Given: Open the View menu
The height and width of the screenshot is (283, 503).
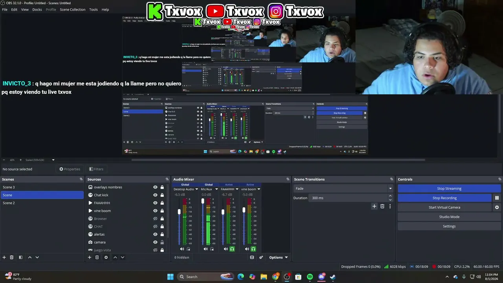Looking at the screenshot, I should coord(25,9).
